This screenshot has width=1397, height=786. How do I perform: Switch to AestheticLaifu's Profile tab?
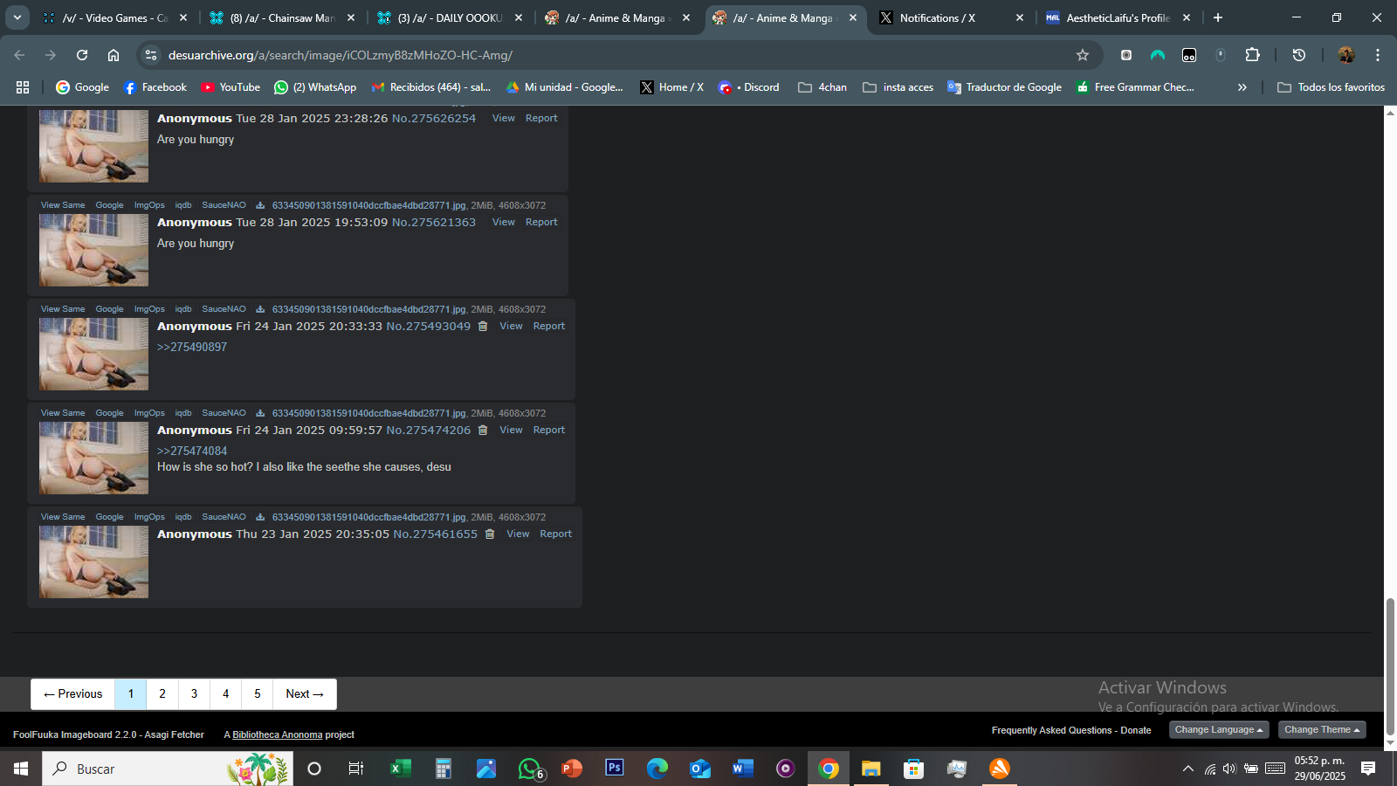tap(1118, 17)
